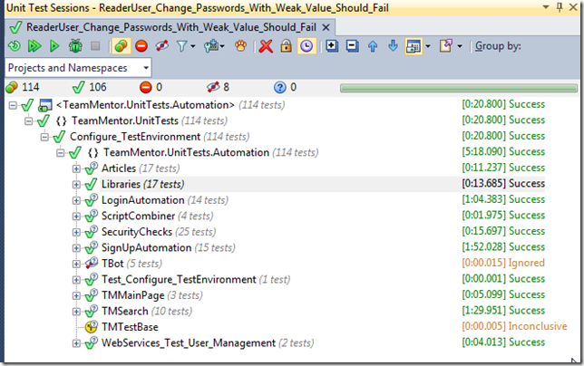
Task: Click Debug Selected Tests bug icon
Action: pos(75,46)
